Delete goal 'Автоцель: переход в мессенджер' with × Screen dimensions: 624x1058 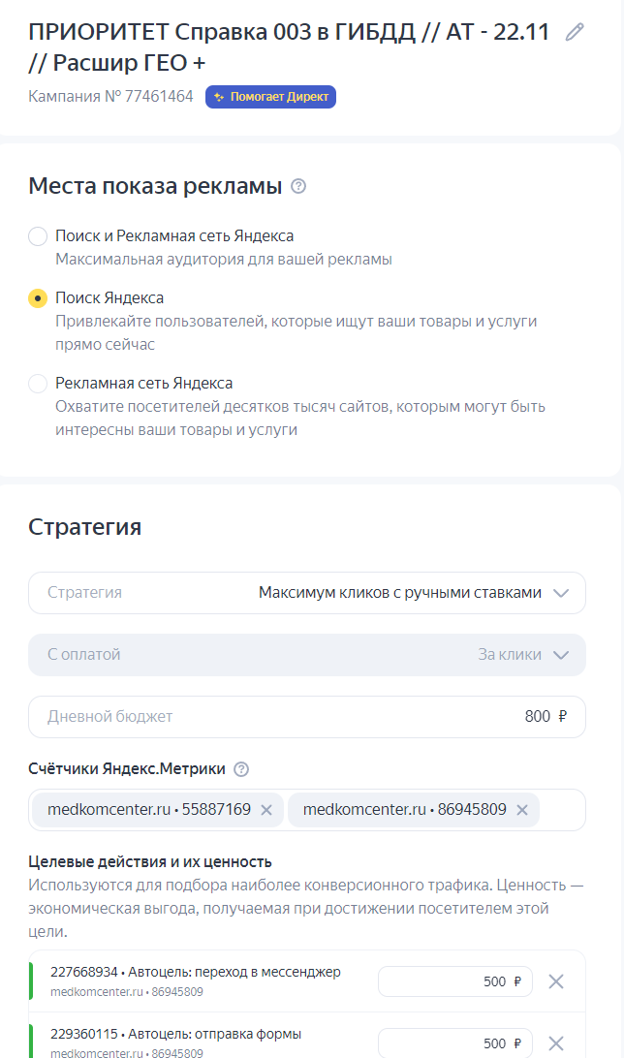(556, 981)
